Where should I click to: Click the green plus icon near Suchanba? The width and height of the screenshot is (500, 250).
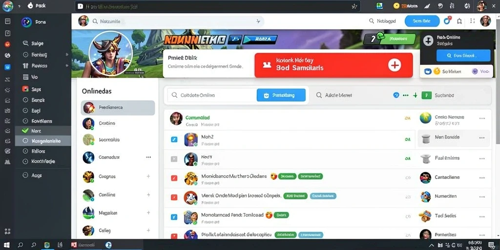[415, 95]
